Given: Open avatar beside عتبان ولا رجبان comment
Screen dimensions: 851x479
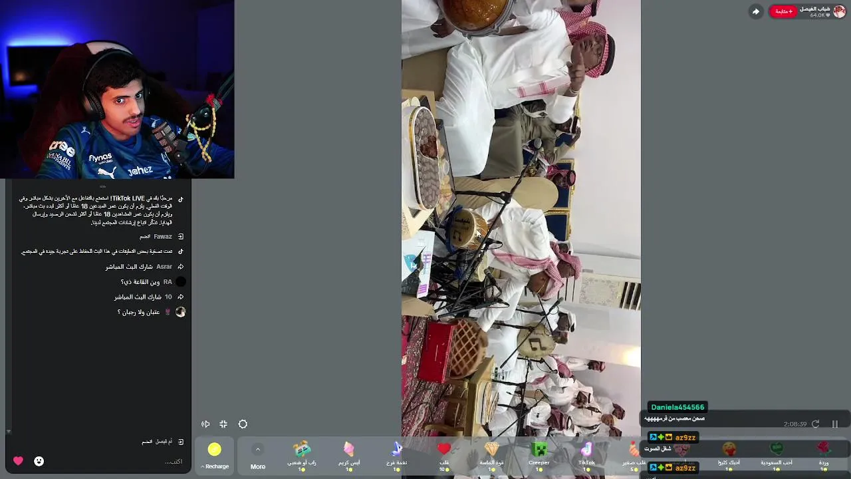Looking at the screenshot, I should pos(180,312).
